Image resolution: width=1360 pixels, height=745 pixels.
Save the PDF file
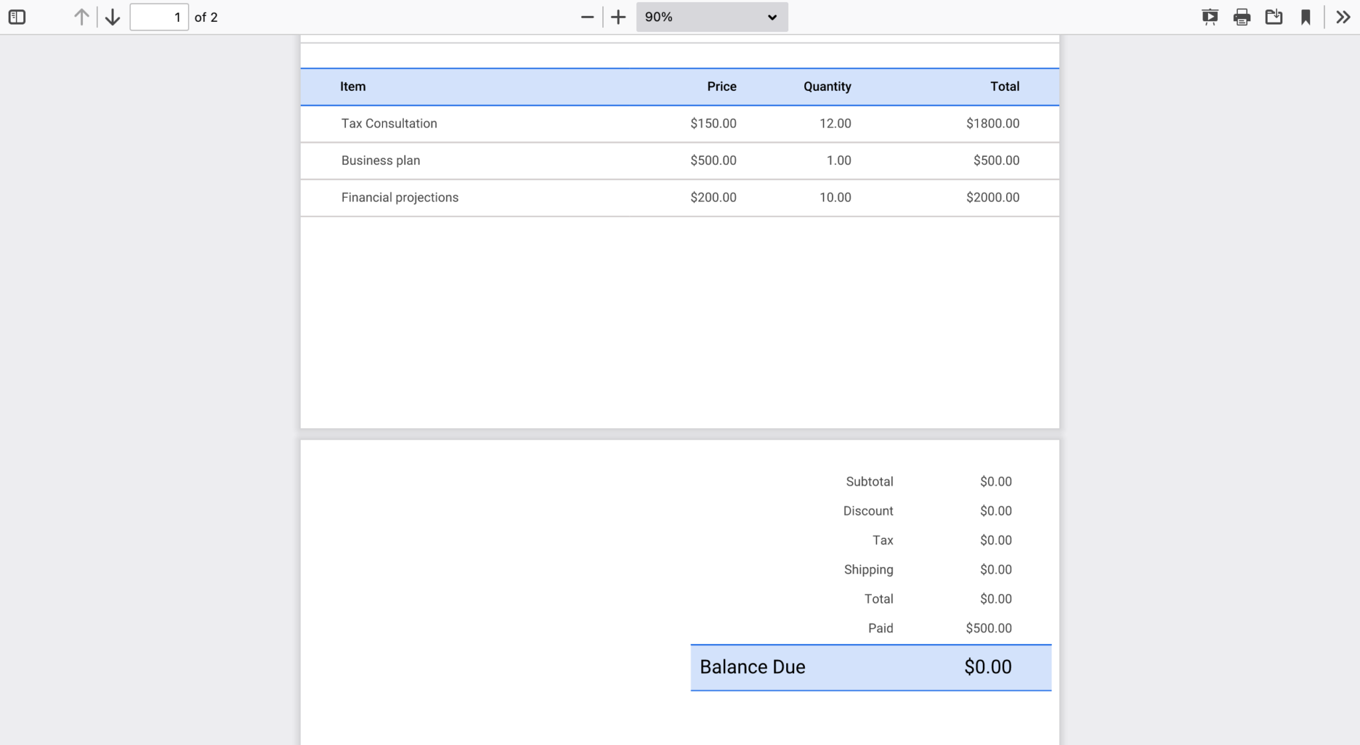point(1273,17)
